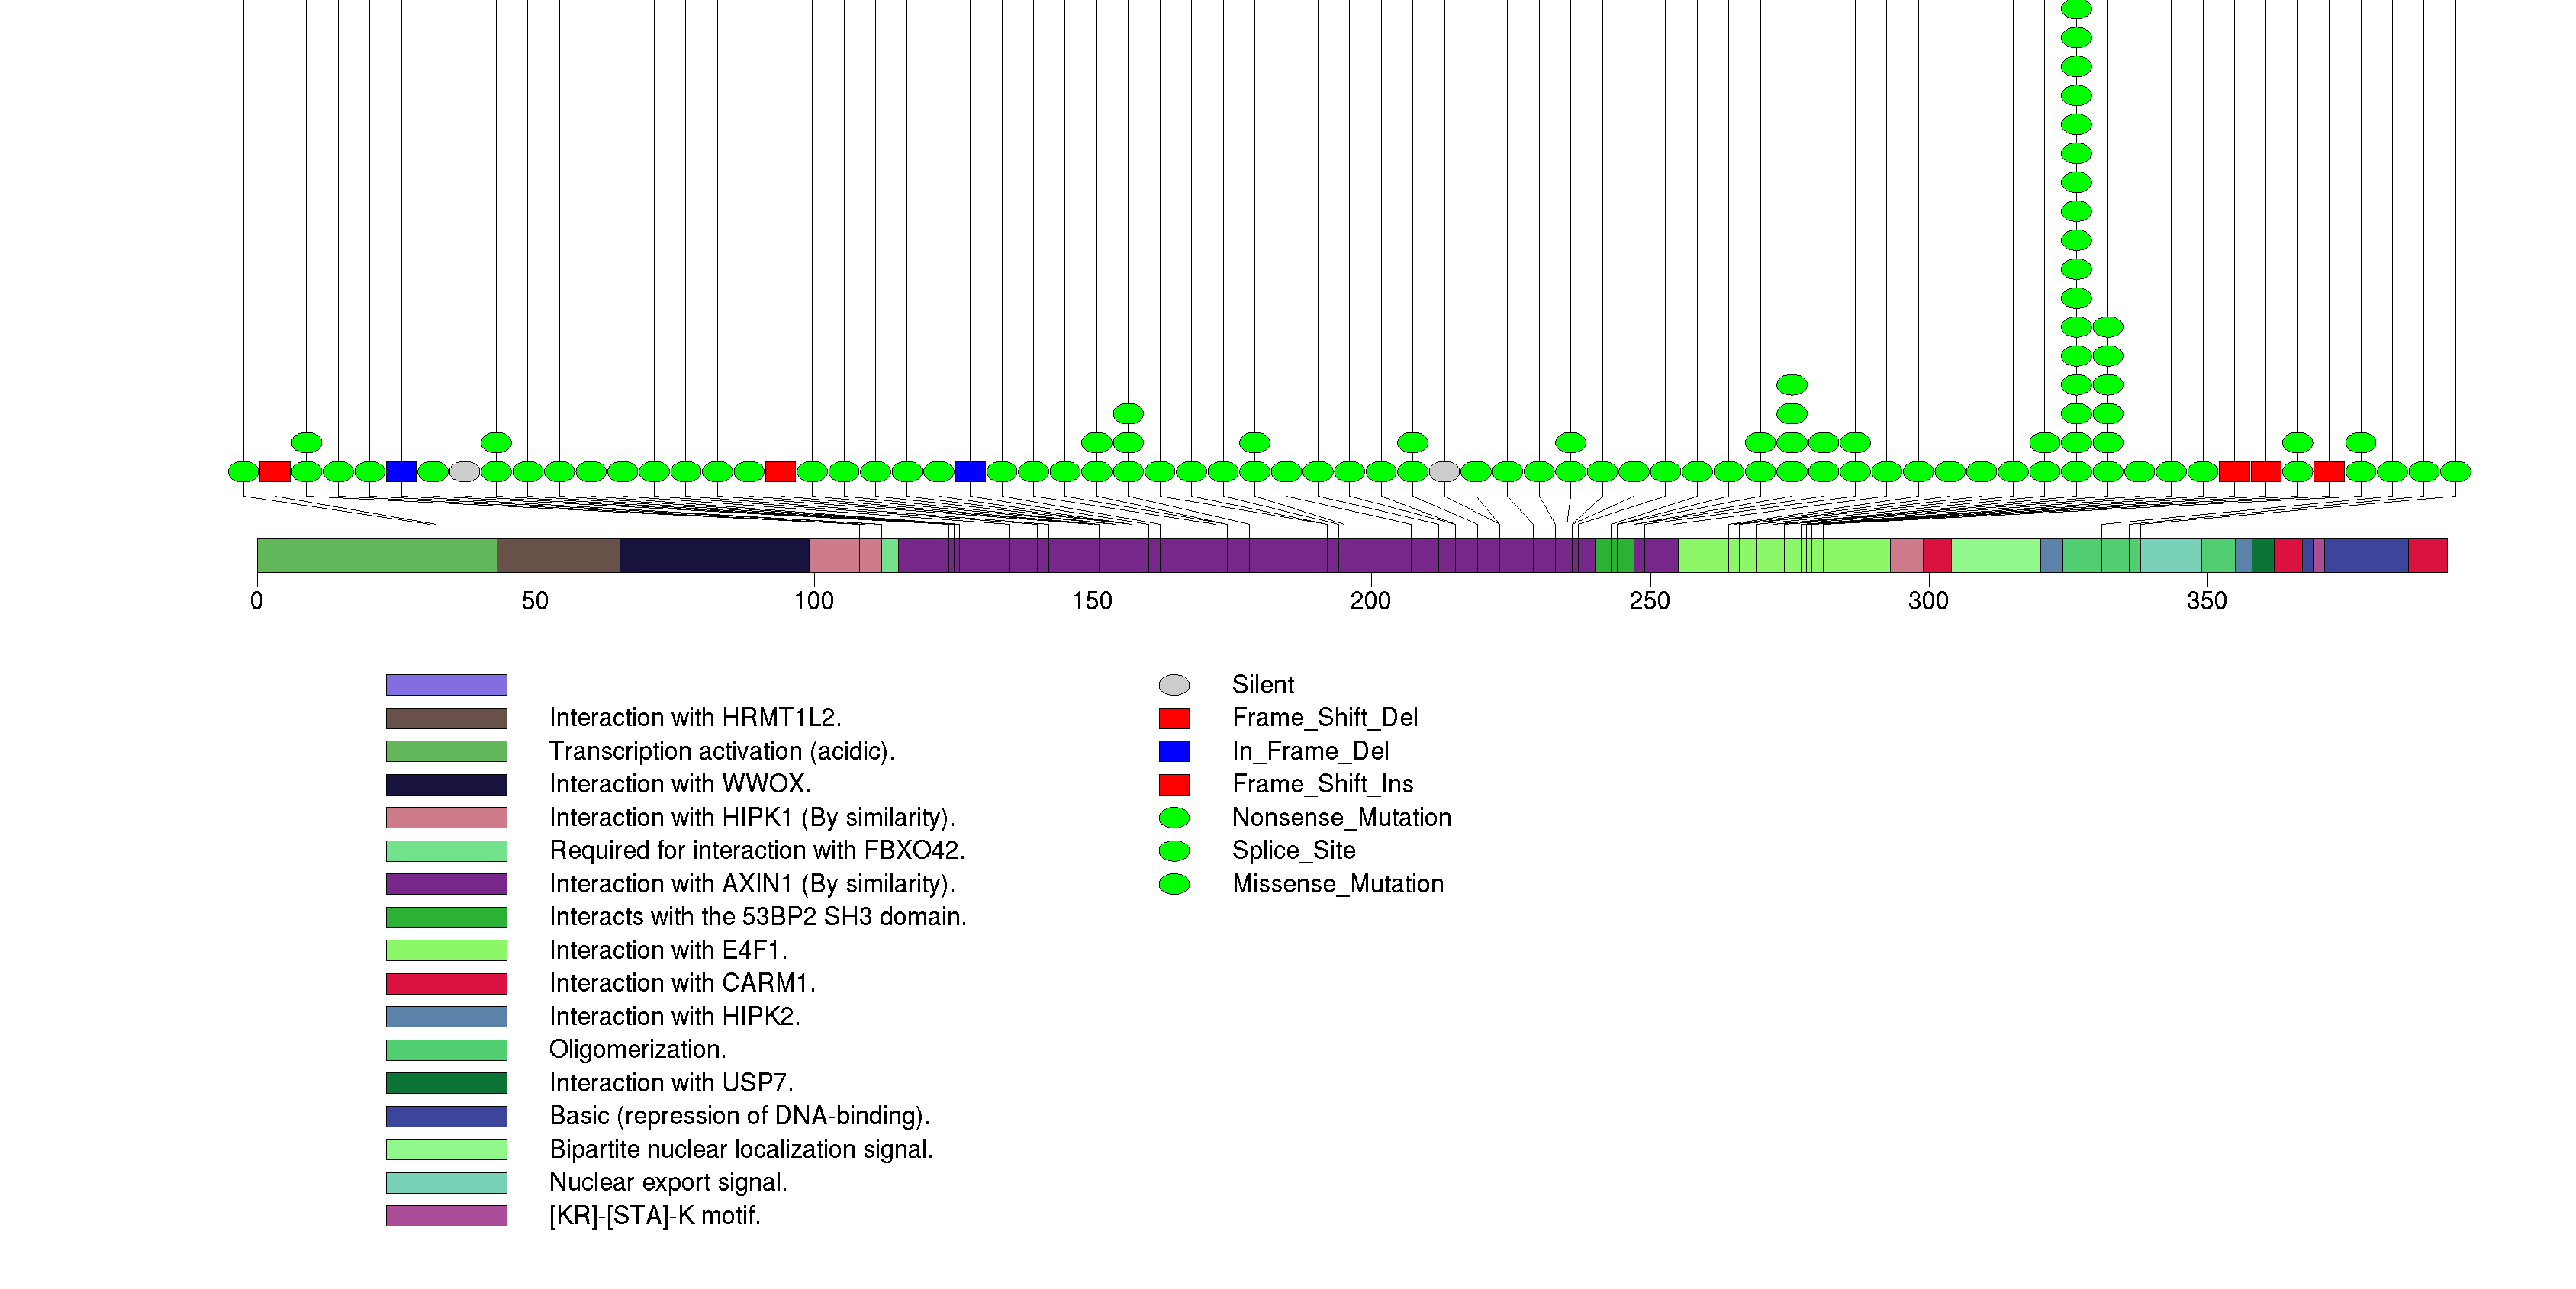Click the 'Oligomerization.' legend label
This screenshot has width=2576, height=1289.
click(x=637, y=1050)
